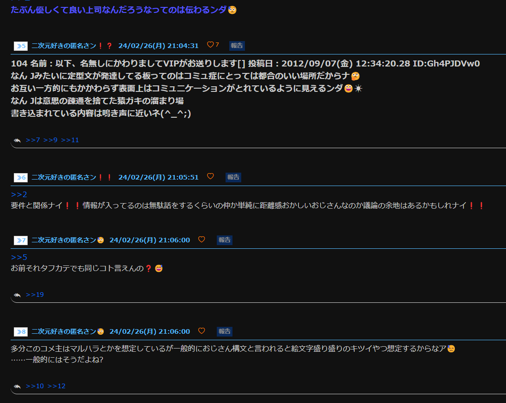506x403 pixels.
Task: Like post 8 with the heart icon
Action: pos(202,331)
